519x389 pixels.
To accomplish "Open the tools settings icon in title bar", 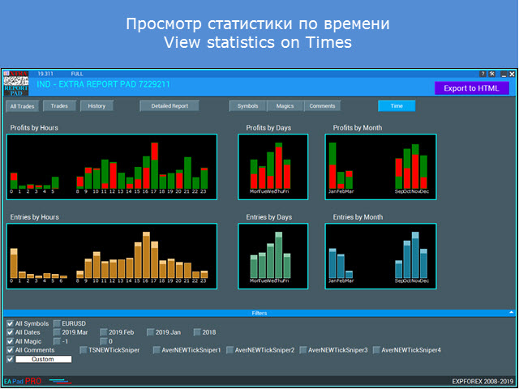I will pos(492,74).
